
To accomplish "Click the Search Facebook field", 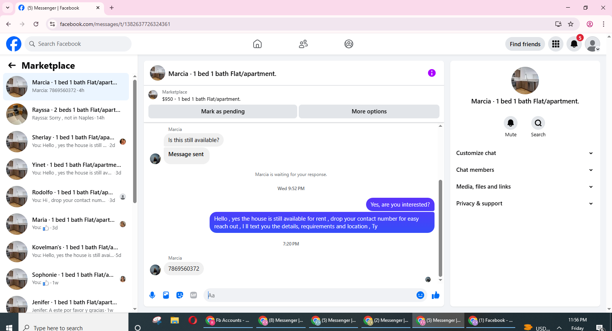I will coord(78,44).
